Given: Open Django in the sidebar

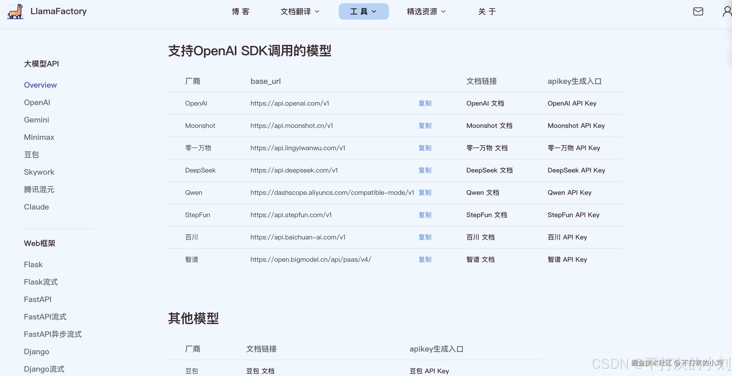Looking at the screenshot, I should [x=36, y=351].
